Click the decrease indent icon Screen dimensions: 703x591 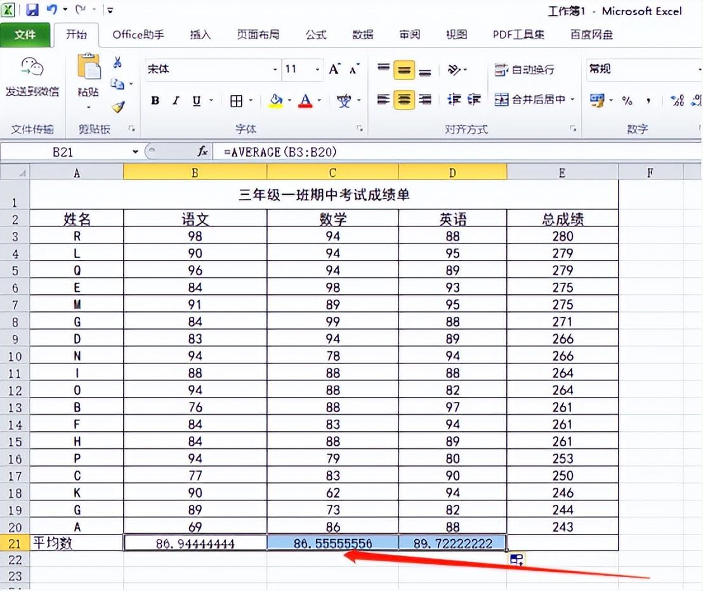click(454, 100)
